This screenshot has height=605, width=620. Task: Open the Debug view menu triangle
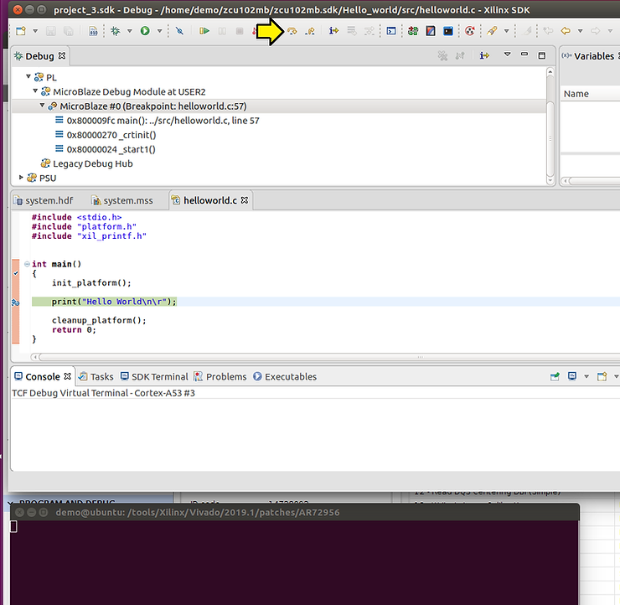point(507,55)
